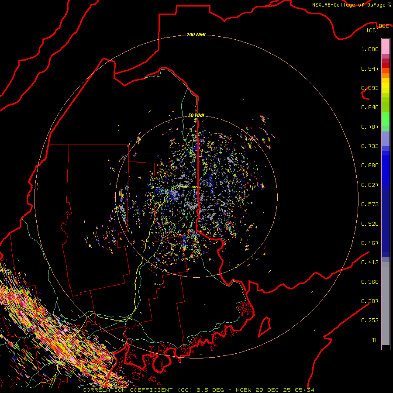Click the 0.413 scale value
Image resolution: width=393 pixels, height=393 pixels.
click(x=370, y=262)
